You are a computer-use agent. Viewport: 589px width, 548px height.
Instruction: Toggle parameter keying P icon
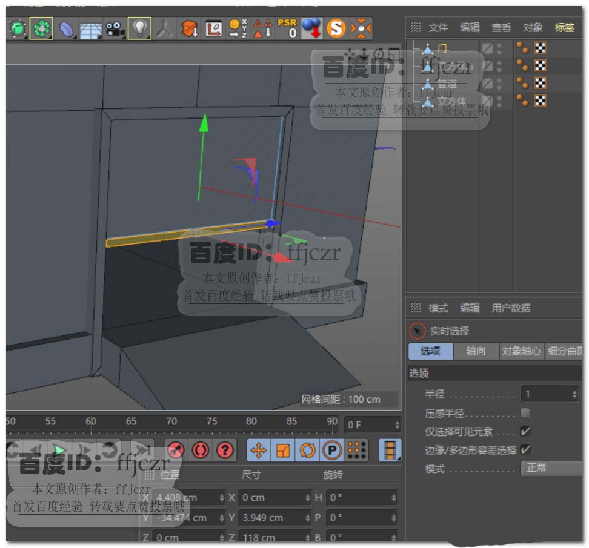331,450
